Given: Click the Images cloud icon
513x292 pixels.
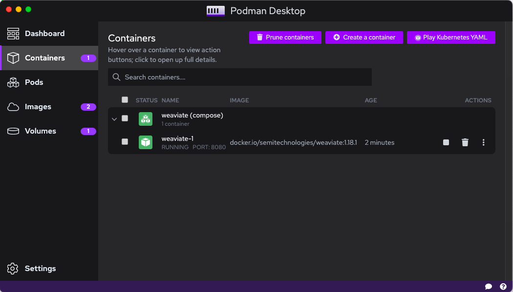Looking at the screenshot, I should pyautogui.click(x=13, y=107).
